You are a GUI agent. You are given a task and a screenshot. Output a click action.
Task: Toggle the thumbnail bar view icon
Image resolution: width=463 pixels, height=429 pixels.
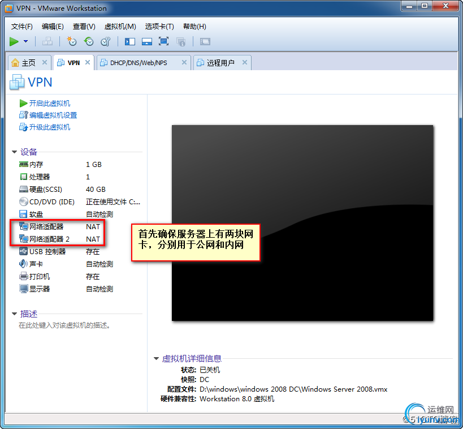(147, 41)
